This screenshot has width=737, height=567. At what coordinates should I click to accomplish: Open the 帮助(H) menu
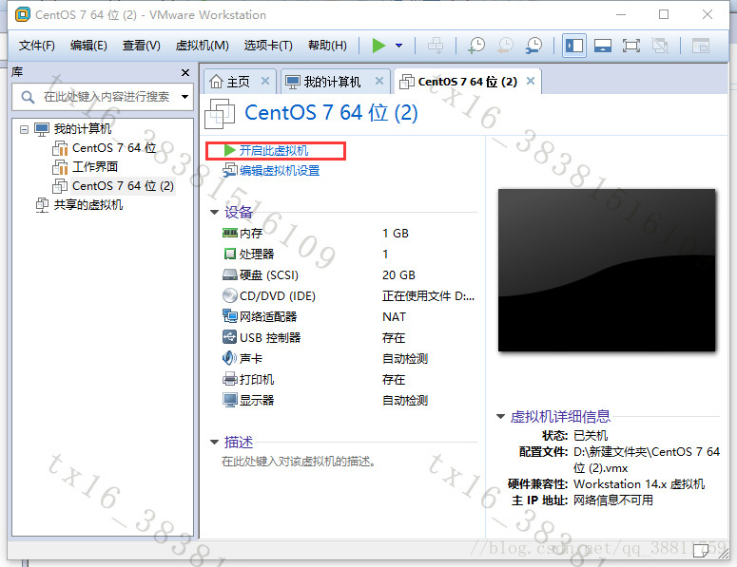[x=327, y=46]
